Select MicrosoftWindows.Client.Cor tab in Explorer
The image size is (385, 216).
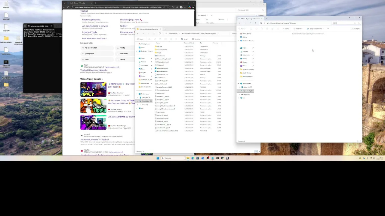click(149, 29)
